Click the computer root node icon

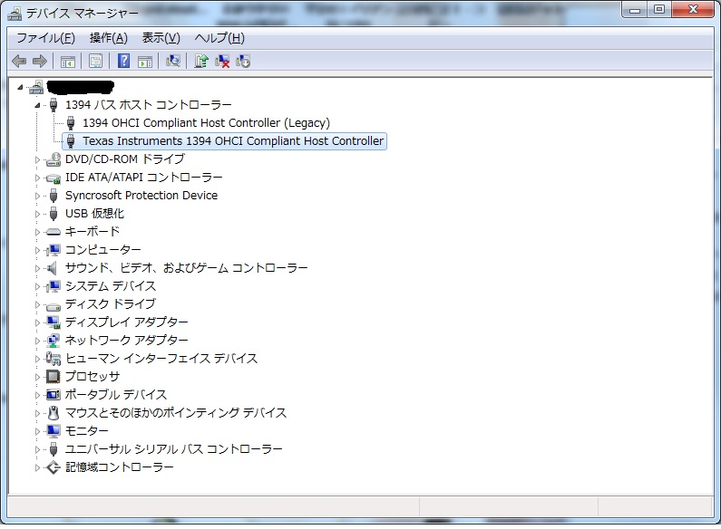click(x=36, y=87)
